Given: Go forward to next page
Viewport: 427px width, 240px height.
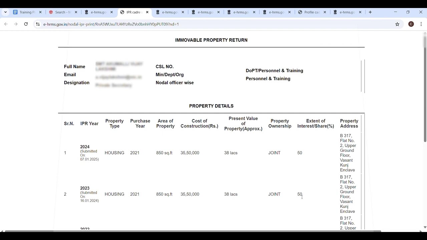Looking at the screenshot, I should (x=16, y=24).
